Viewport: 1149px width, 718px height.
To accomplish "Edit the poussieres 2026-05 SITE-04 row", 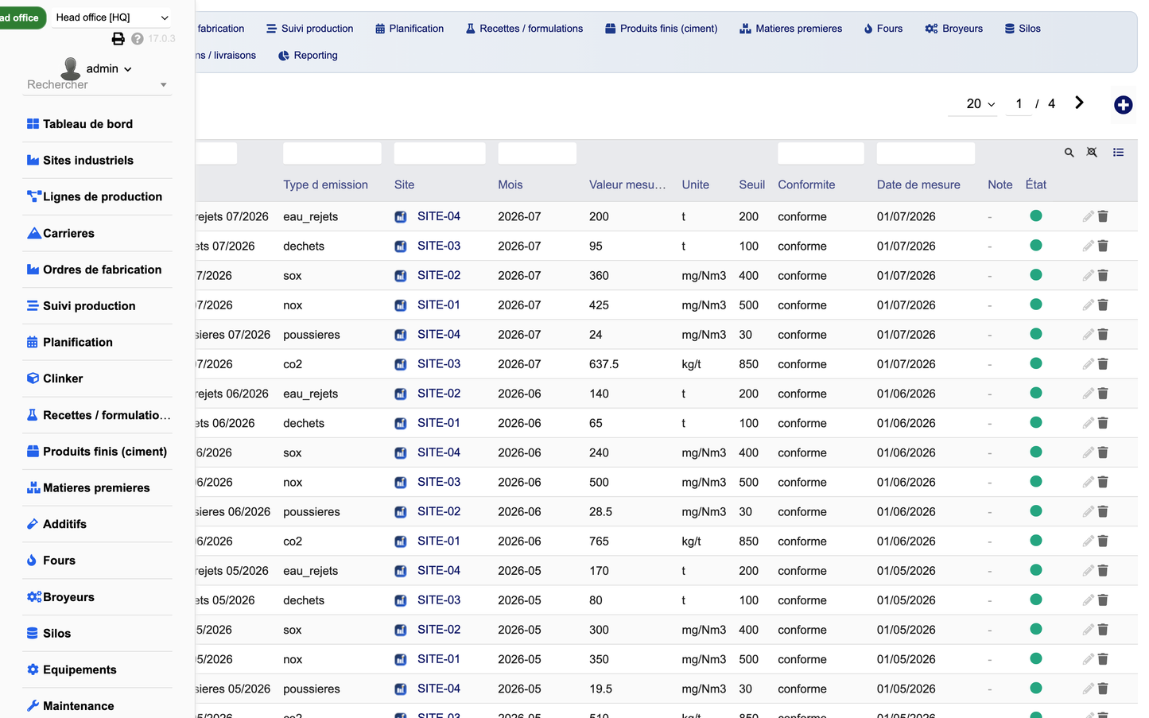I will 1088,688.
